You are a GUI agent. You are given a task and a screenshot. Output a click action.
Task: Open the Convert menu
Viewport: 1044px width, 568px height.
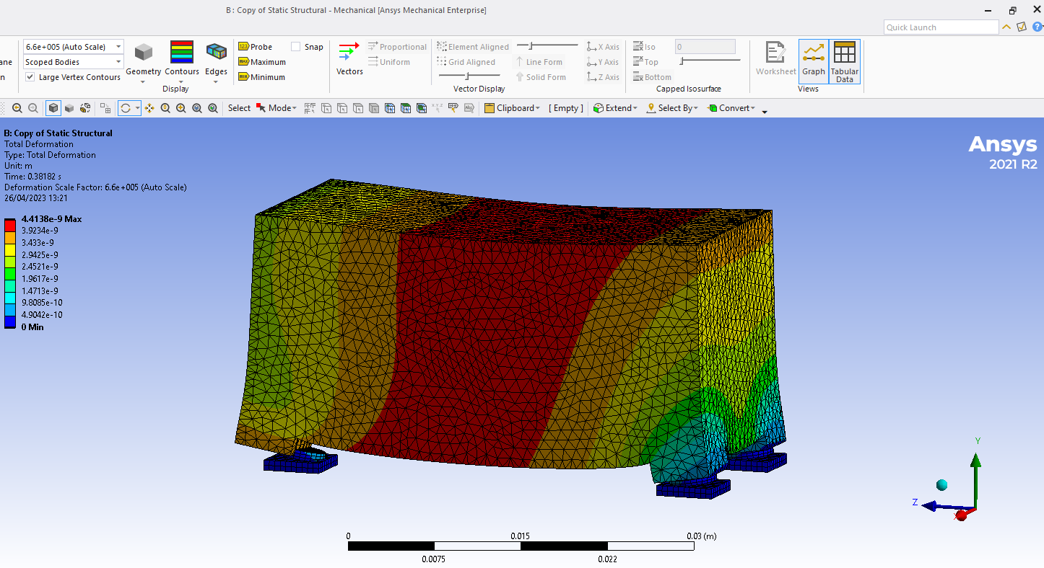731,108
